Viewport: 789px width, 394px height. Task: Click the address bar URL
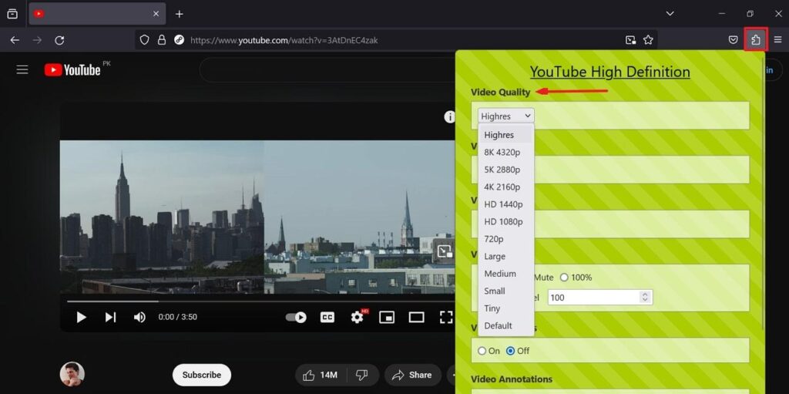point(284,40)
